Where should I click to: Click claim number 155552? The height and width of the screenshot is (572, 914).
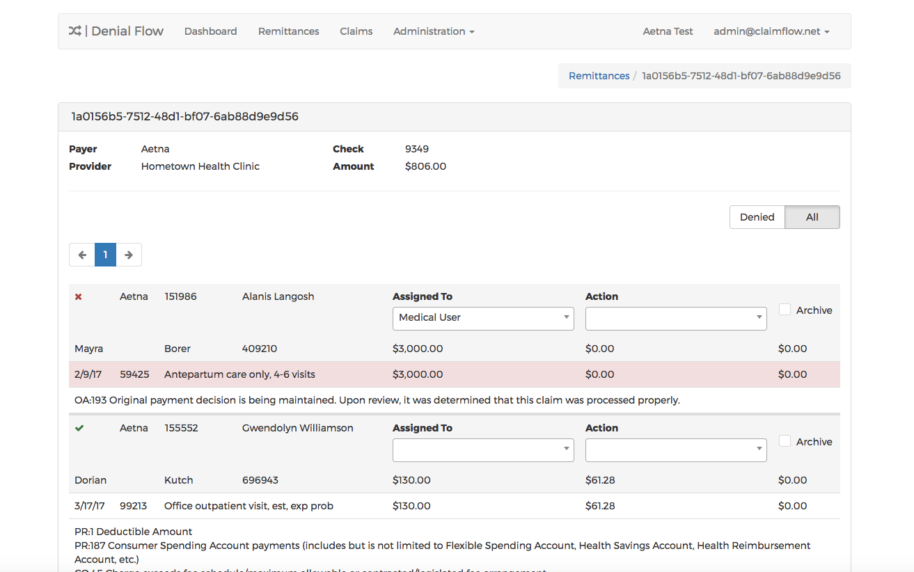tap(181, 428)
